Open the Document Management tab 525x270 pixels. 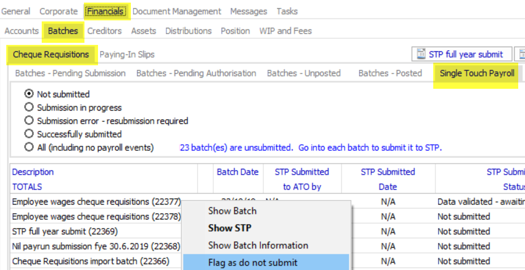[x=177, y=11]
